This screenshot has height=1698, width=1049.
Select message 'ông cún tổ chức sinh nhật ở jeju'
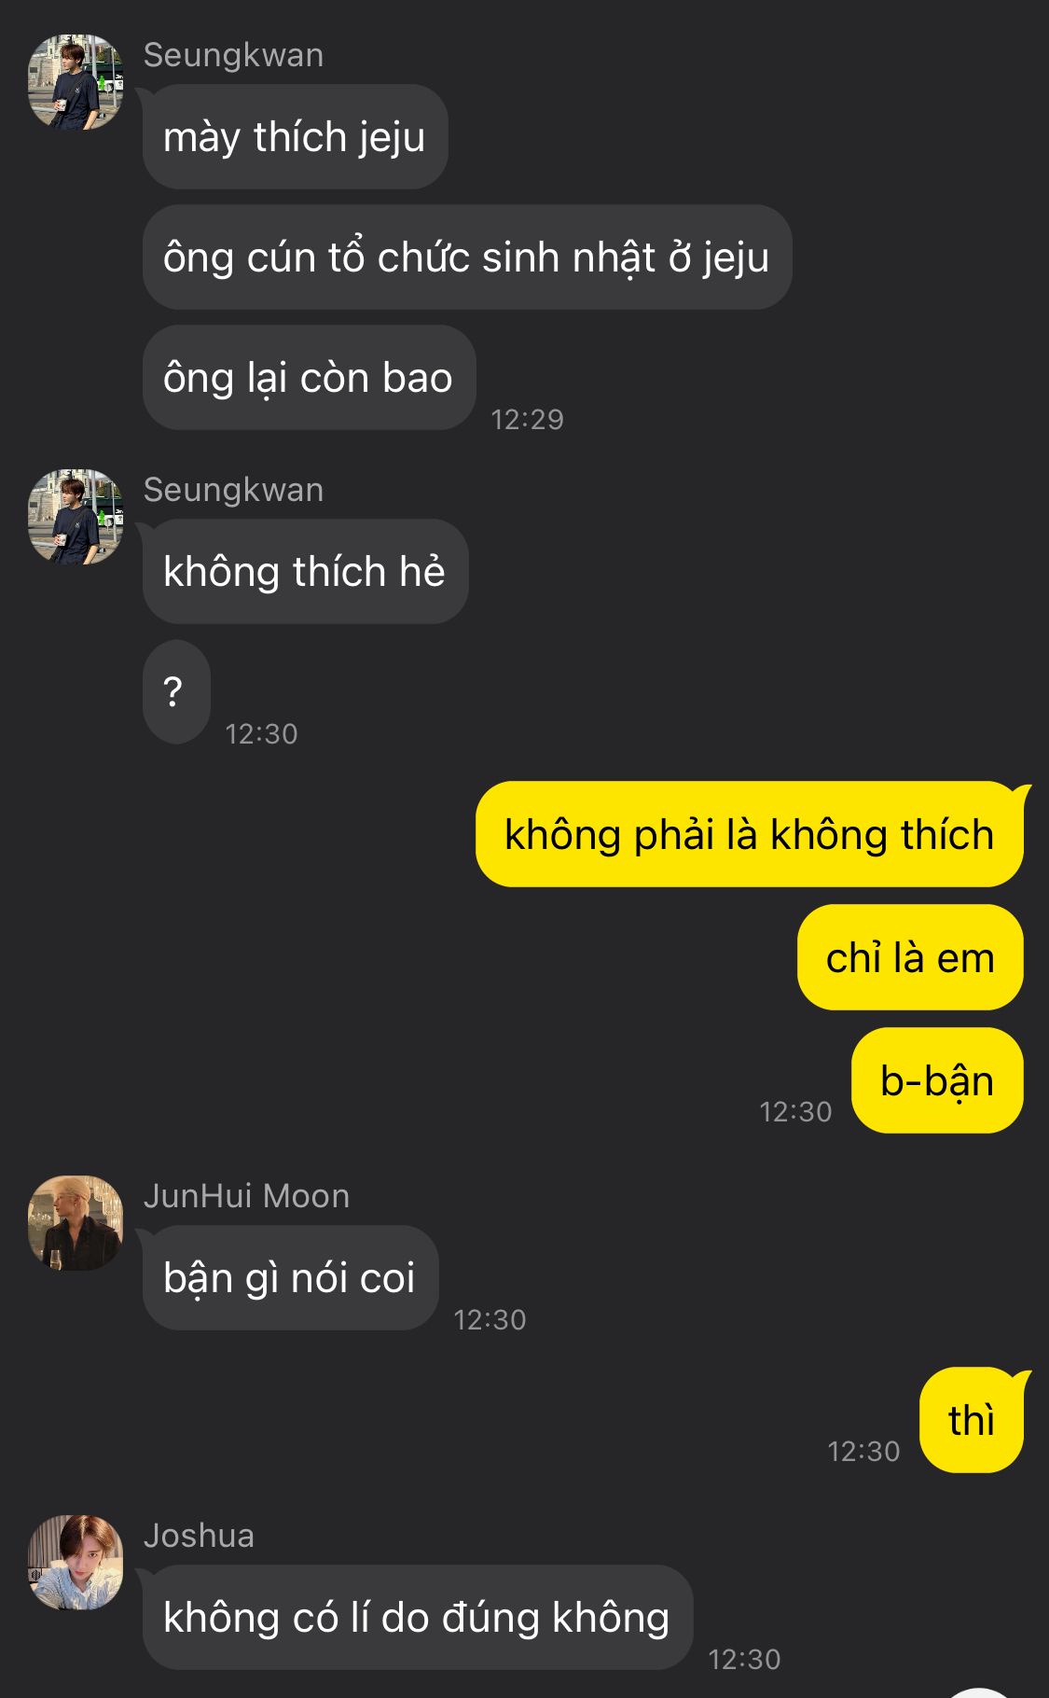[466, 257]
